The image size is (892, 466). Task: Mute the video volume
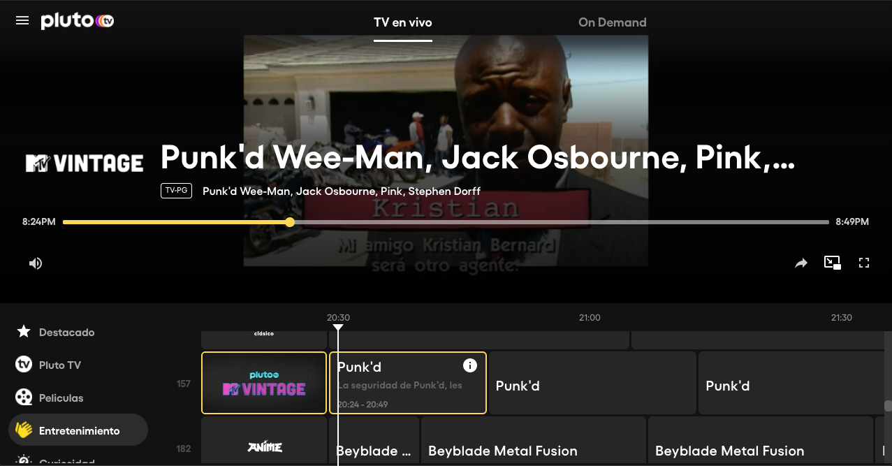36,263
